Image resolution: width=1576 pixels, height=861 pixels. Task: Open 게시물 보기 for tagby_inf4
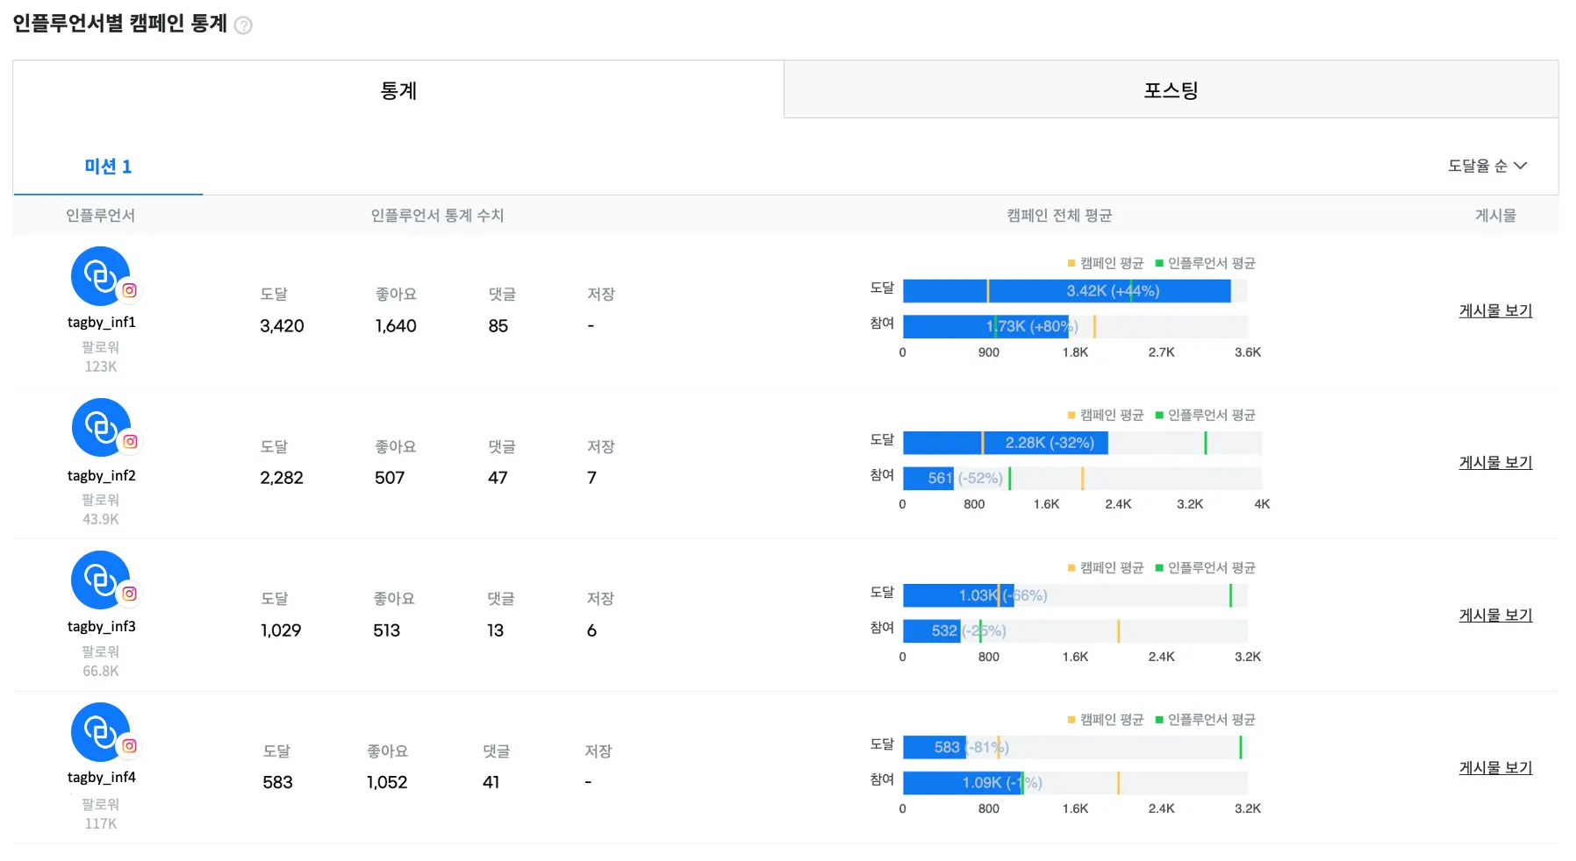tap(1495, 767)
